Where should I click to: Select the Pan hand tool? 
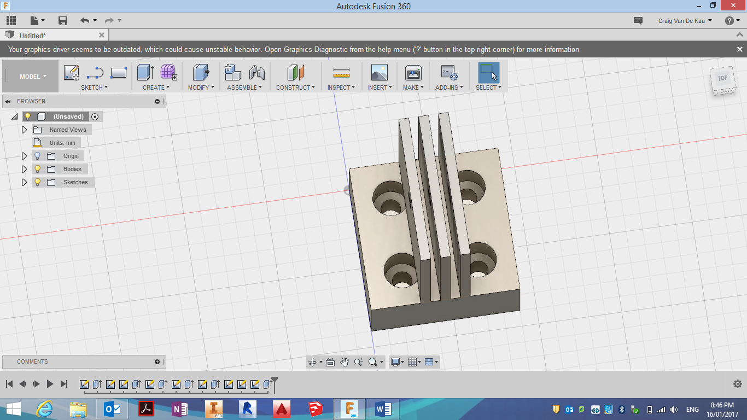coord(345,362)
